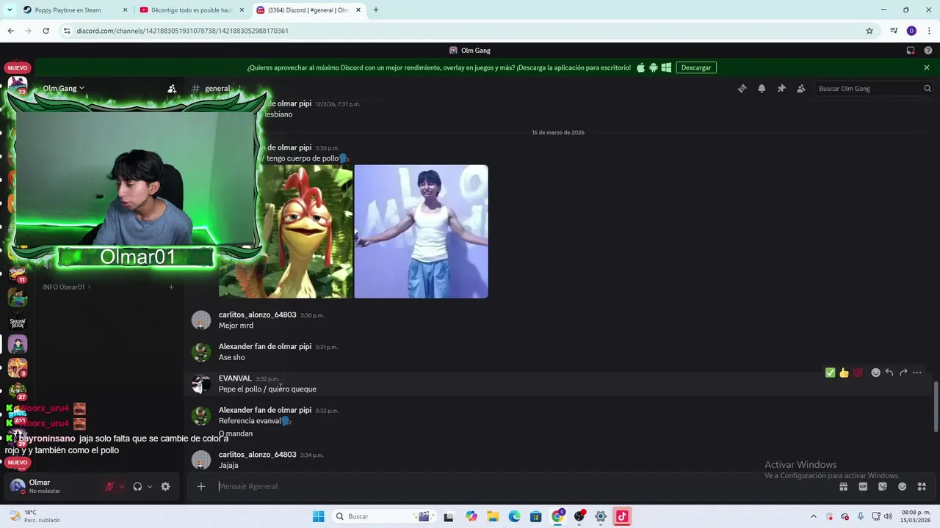
Task: Click the EVANVAL username
Action: click(235, 378)
